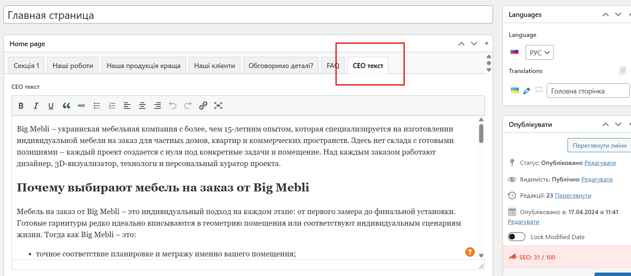Viewport: 631px width, 276px height.
Task: Click the tab panel scroll-up arrow
Action: [x=489, y=57]
